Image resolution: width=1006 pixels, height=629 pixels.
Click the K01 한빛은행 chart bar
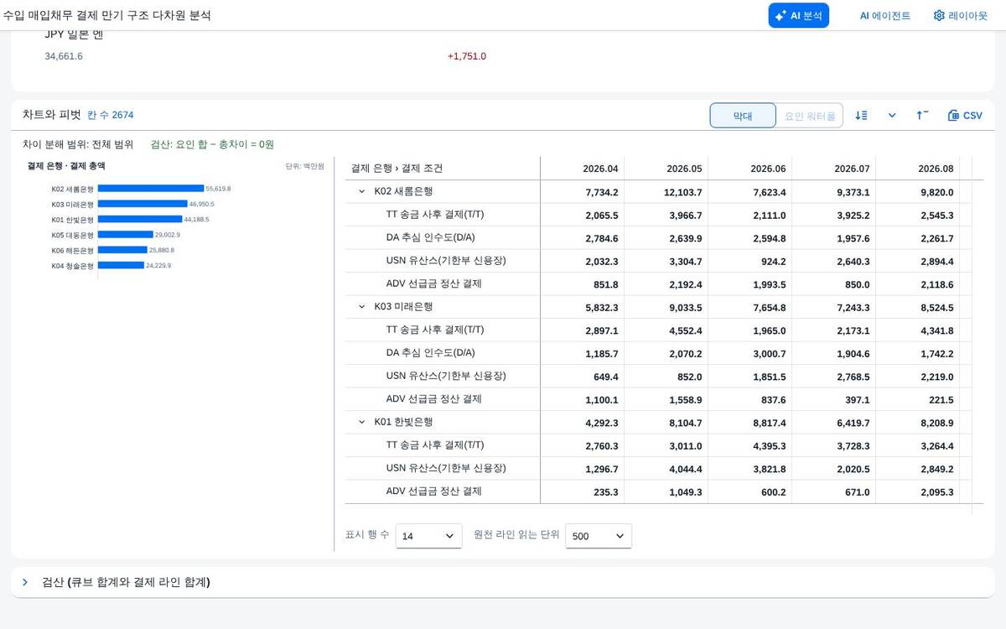[140, 219]
